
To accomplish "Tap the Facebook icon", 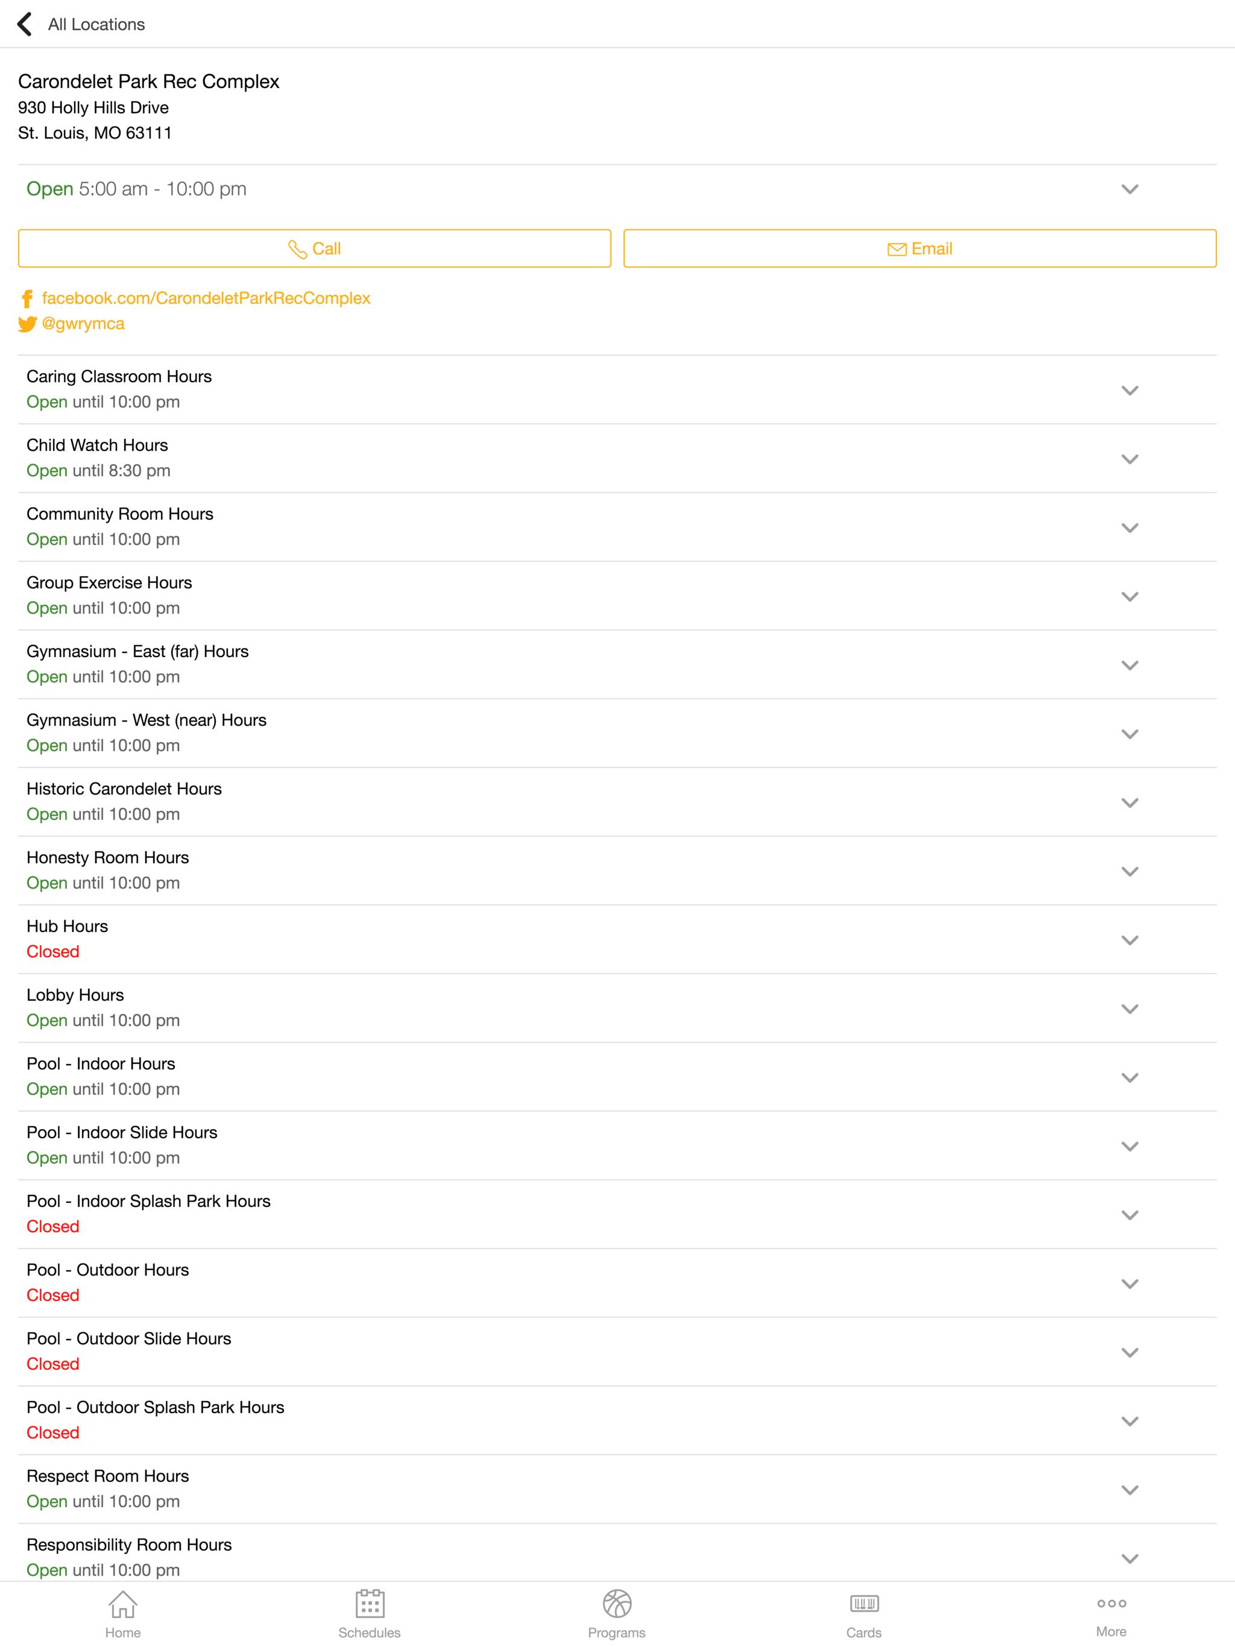I will pyautogui.click(x=27, y=298).
